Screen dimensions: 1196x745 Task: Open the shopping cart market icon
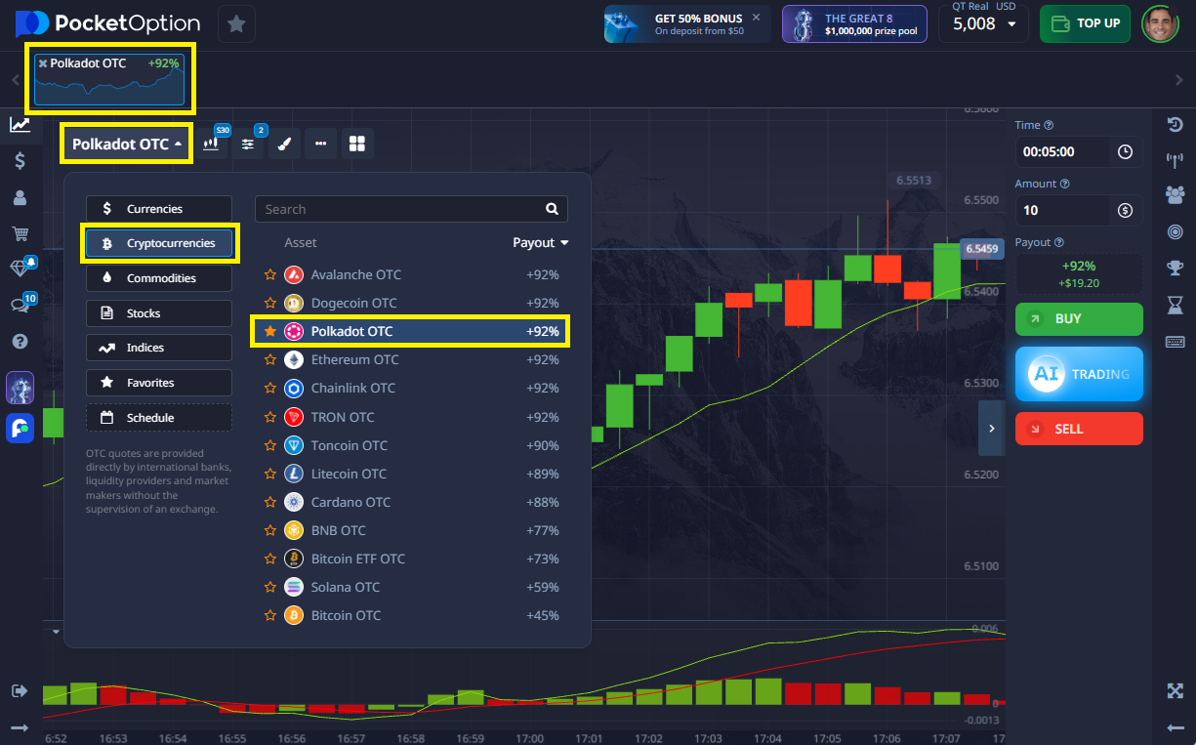pos(20,233)
